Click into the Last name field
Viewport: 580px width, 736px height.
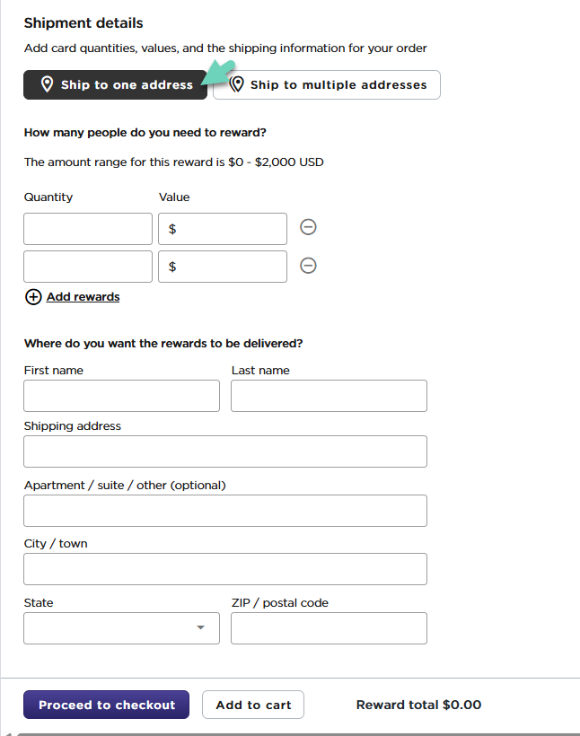(x=329, y=396)
